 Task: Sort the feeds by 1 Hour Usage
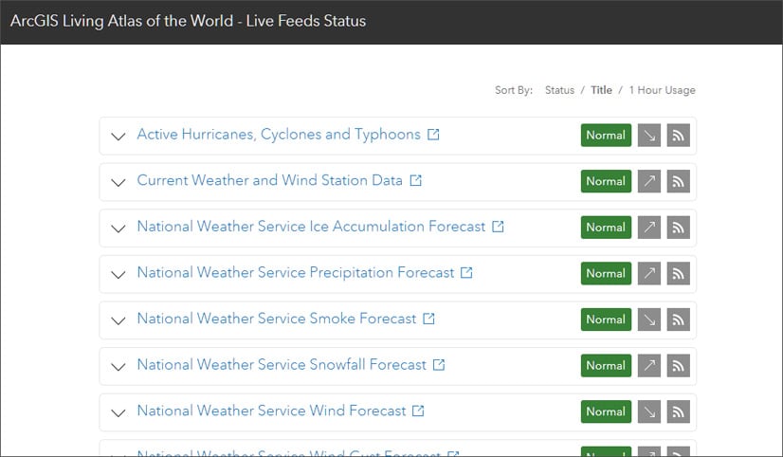[x=662, y=90]
